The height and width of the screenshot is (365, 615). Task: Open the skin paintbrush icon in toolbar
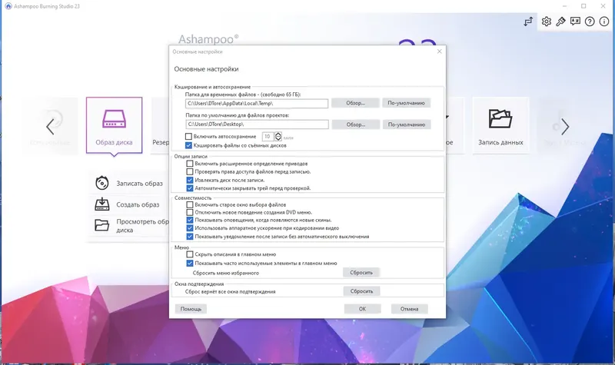pos(560,22)
